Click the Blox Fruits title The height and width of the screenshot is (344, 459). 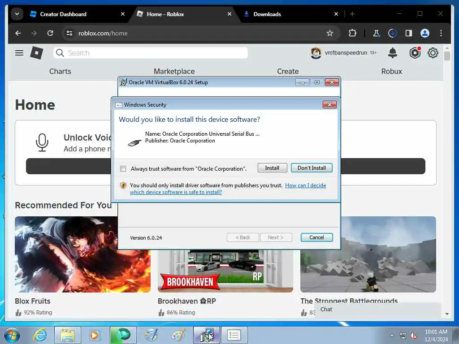(x=32, y=301)
